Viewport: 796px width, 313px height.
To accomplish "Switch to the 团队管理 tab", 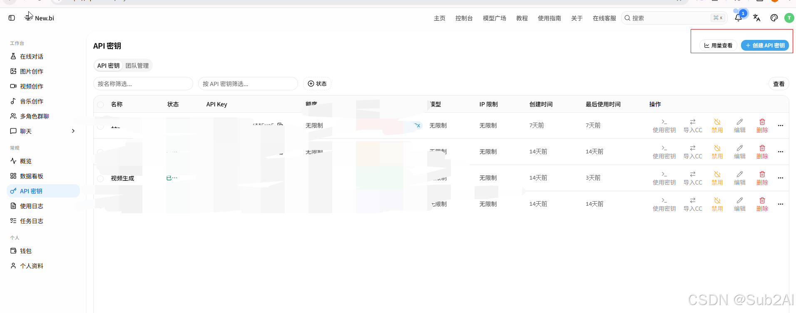I will [x=137, y=66].
